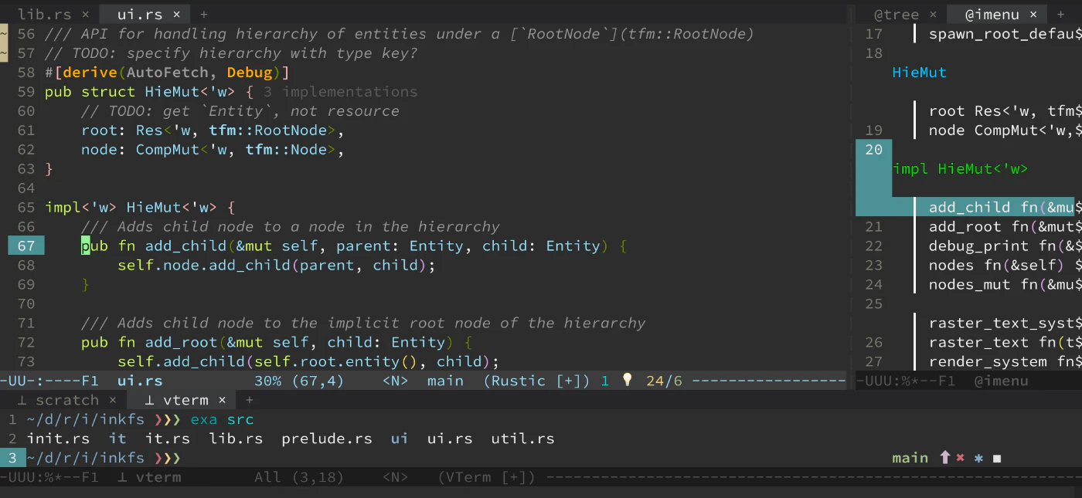Click 'AutoFetch' in the derive attribute

(168, 73)
